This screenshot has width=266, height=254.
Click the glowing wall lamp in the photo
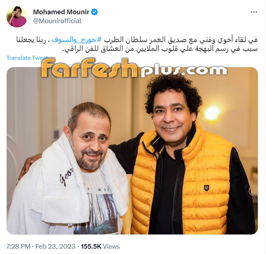coord(212,113)
